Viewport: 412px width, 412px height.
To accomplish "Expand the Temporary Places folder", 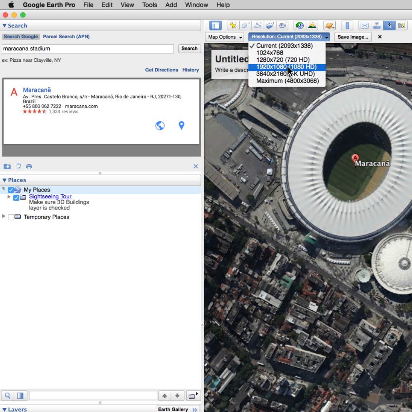I will click(x=3, y=216).
